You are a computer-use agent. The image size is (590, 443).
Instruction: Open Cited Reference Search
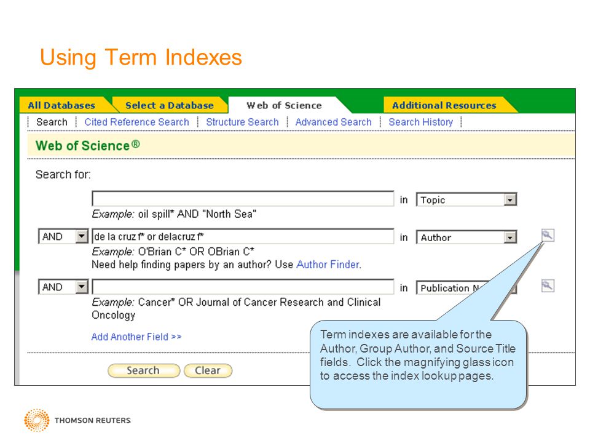(x=136, y=122)
